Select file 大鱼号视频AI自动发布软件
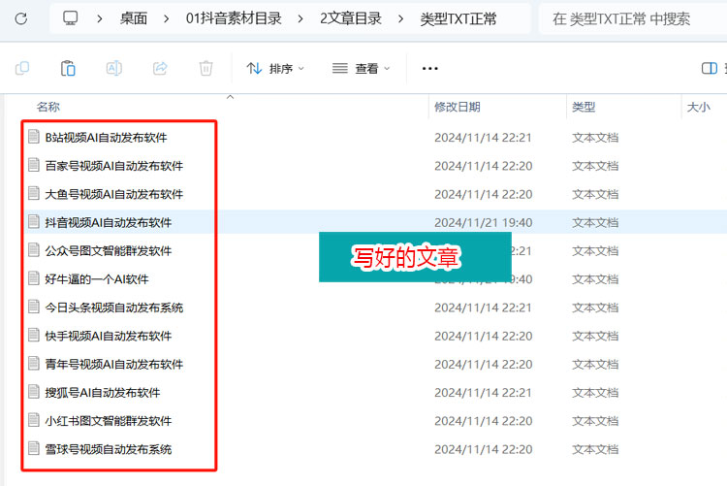The width and height of the screenshot is (727, 486). point(114,194)
